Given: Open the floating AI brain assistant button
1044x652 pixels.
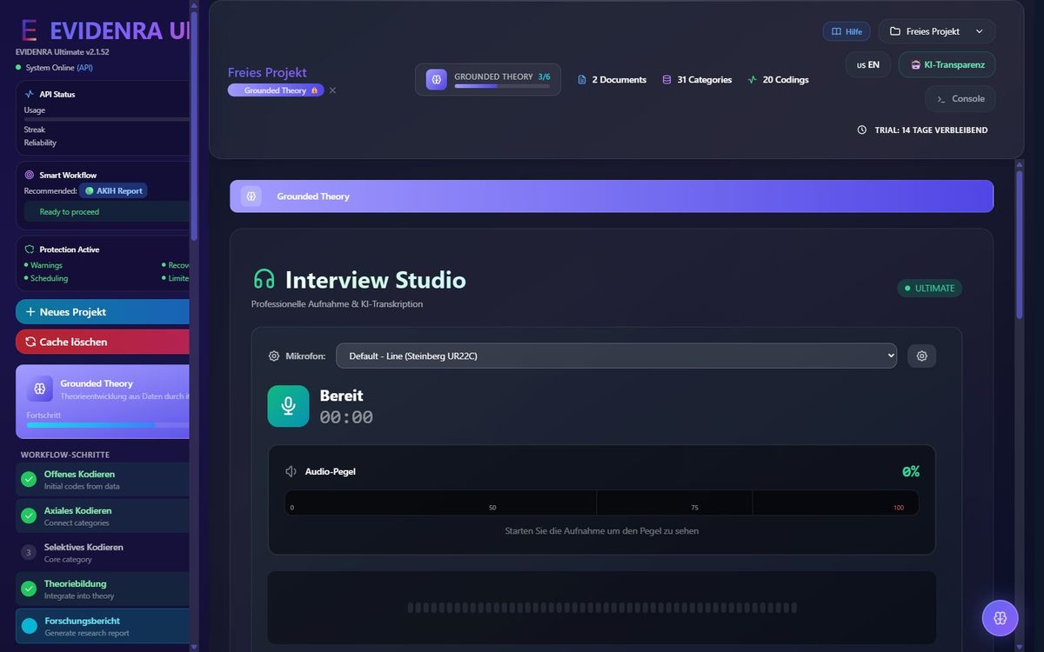Looking at the screenshot, I should [x=1000, y=617].
